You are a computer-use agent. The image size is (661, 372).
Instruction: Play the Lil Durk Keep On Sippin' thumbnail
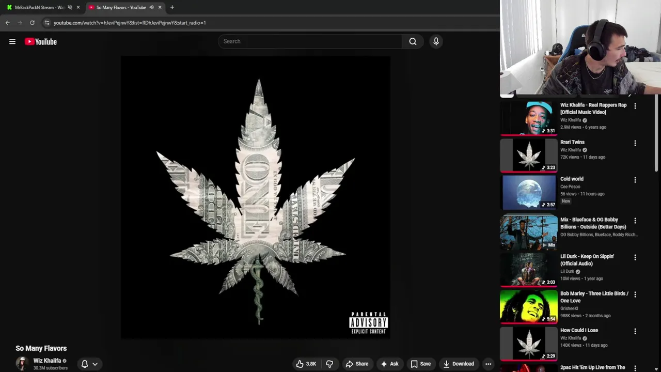529,270
